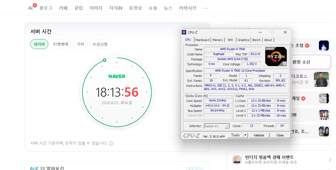The image size is (336, 170).
Task: Open the 쇼핑 search category
Action: [153, 8]
